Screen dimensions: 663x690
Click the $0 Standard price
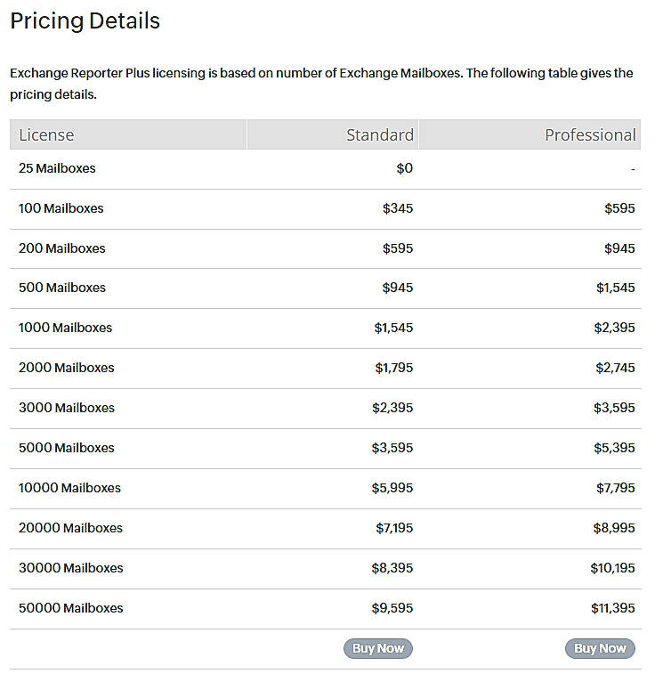point(404,168)
